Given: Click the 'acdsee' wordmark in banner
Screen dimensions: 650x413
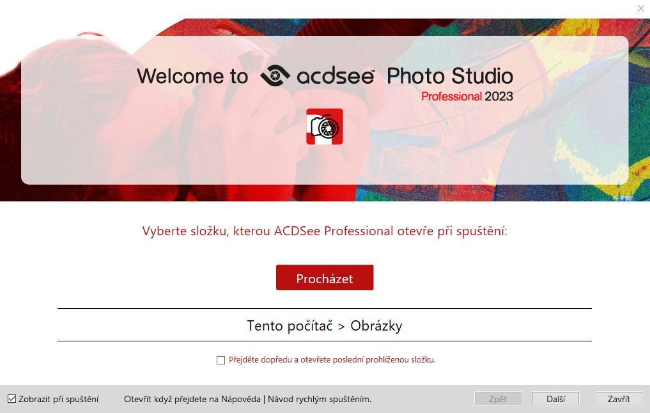Looking at the screenshot, I should [336, 76].
